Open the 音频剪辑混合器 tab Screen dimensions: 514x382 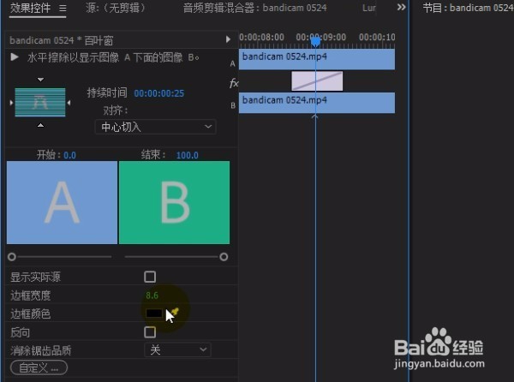(x=254, y=8)
